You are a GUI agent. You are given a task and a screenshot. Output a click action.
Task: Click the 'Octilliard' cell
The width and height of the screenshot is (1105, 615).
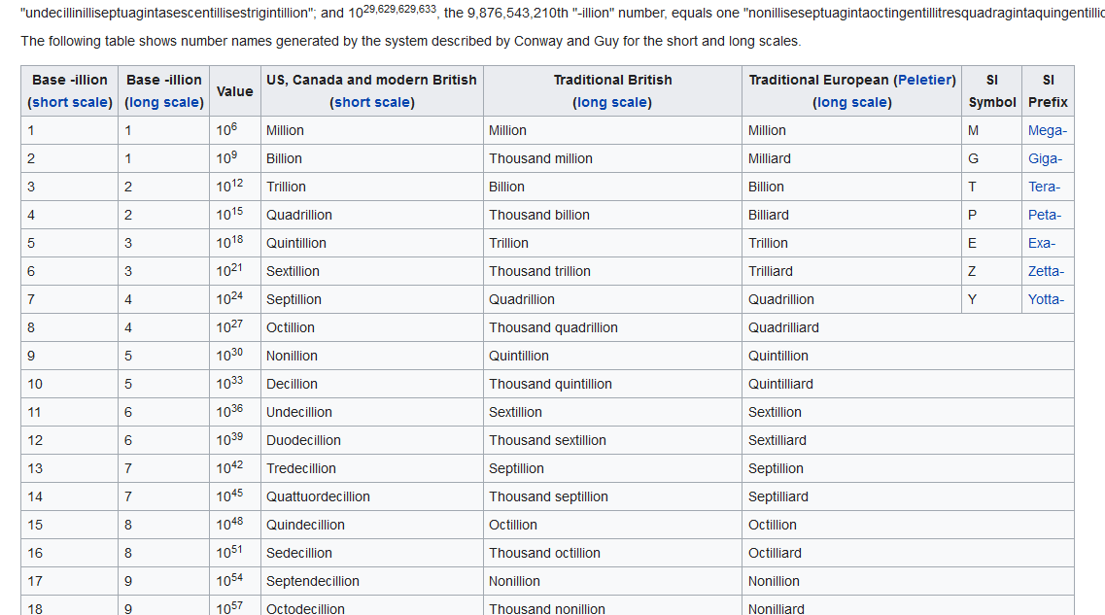[908, 553]
